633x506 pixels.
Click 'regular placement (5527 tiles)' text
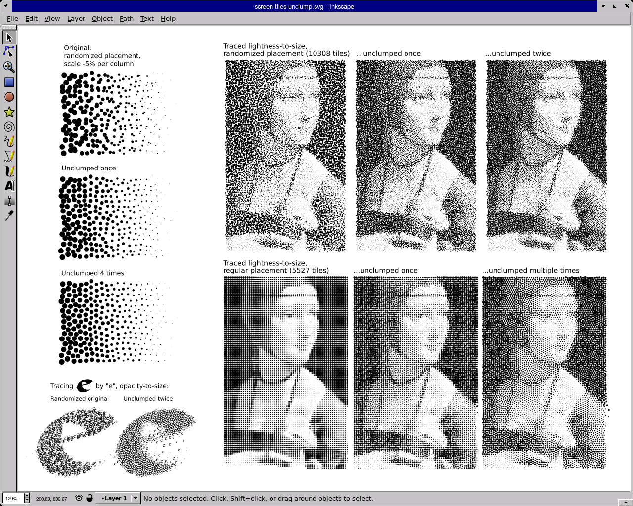click(276, 270)
